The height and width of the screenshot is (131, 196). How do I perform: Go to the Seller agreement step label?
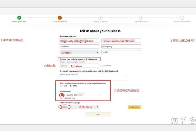pyautogui.click(x=19, y=22)
